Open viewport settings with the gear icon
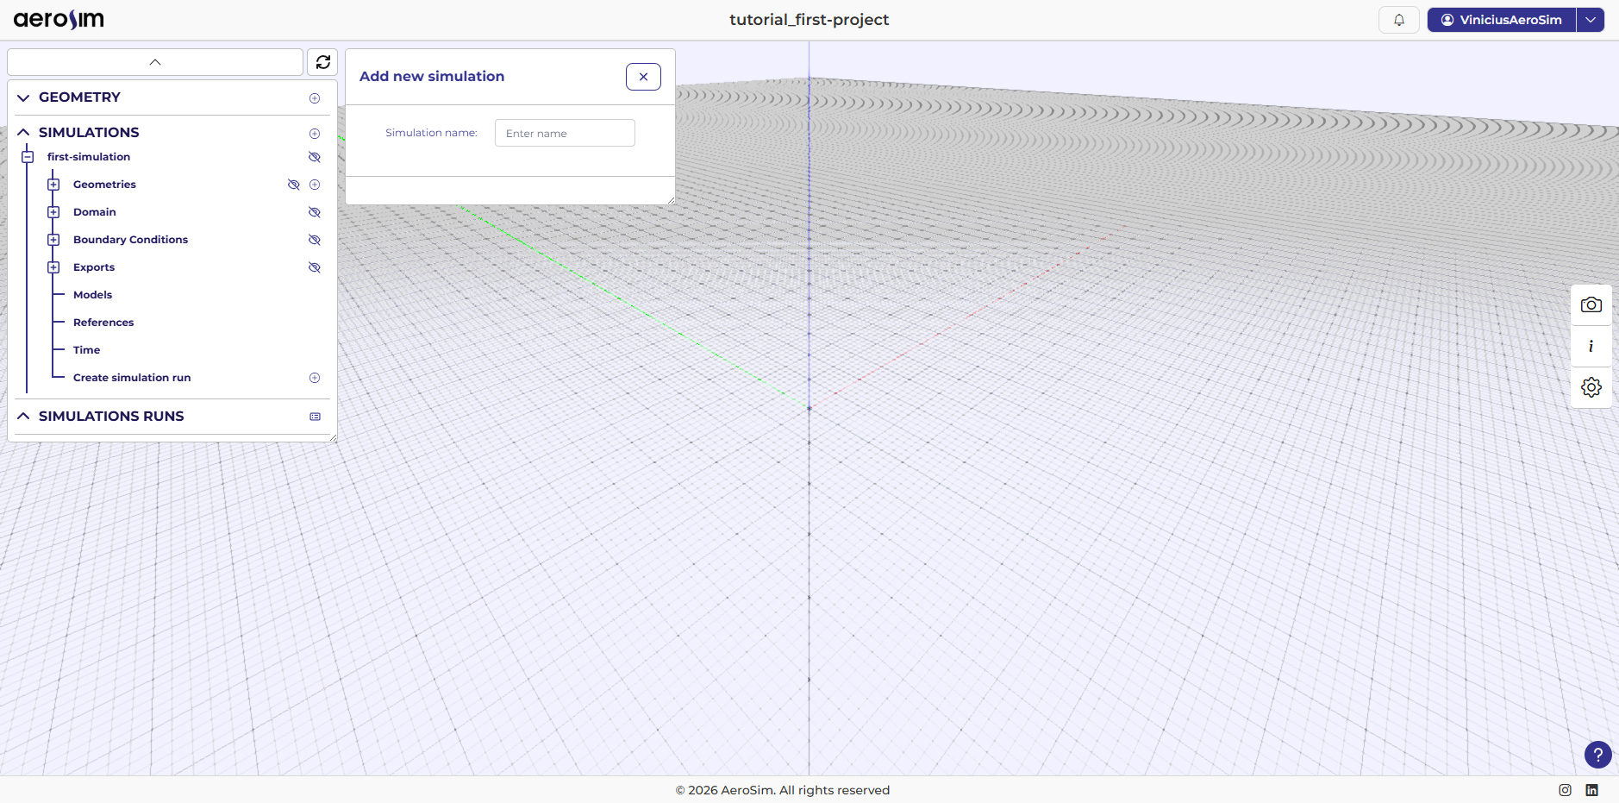1619x803 pixels. tap(1591, 387)
